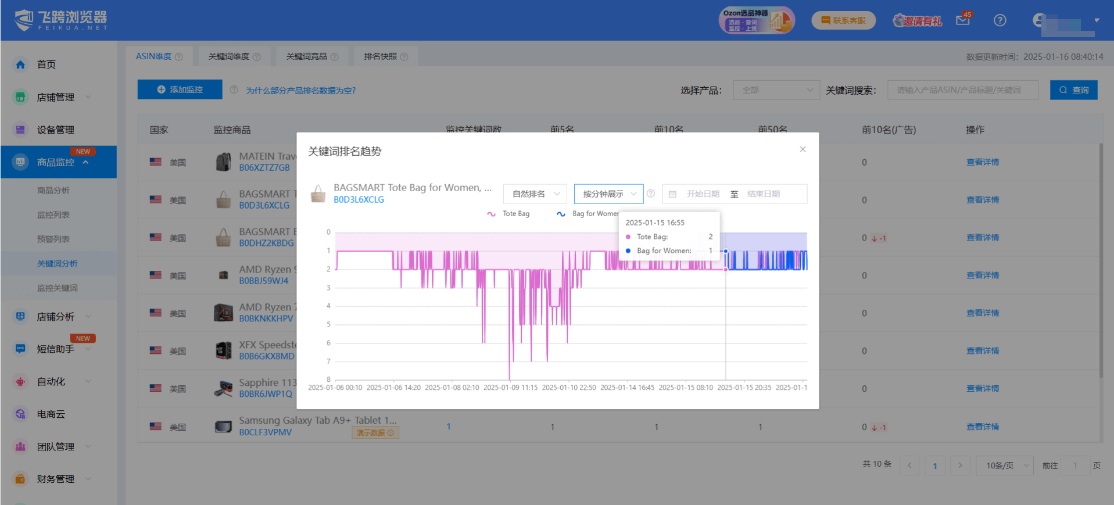The image size is (1114, 505).
Task: Click the calendar icon in date range field
Action: coord(672,194)
